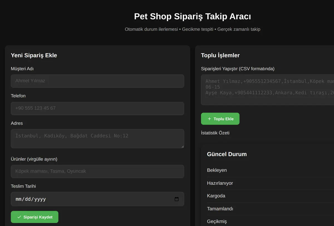Select the Bekleyen status row
Screen dimensions: 334x226
pyautogui.click(x=271, y=170)
